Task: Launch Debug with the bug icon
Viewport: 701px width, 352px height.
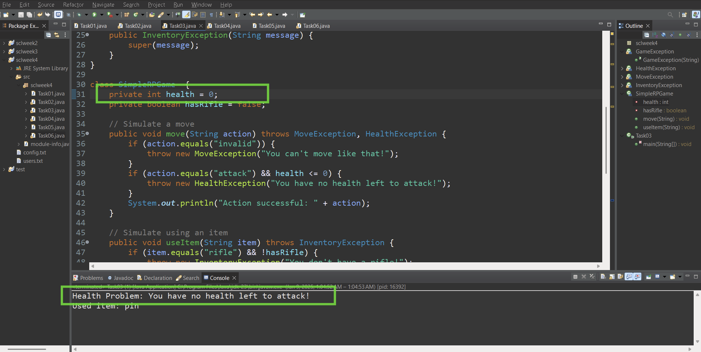Action: 79,15
